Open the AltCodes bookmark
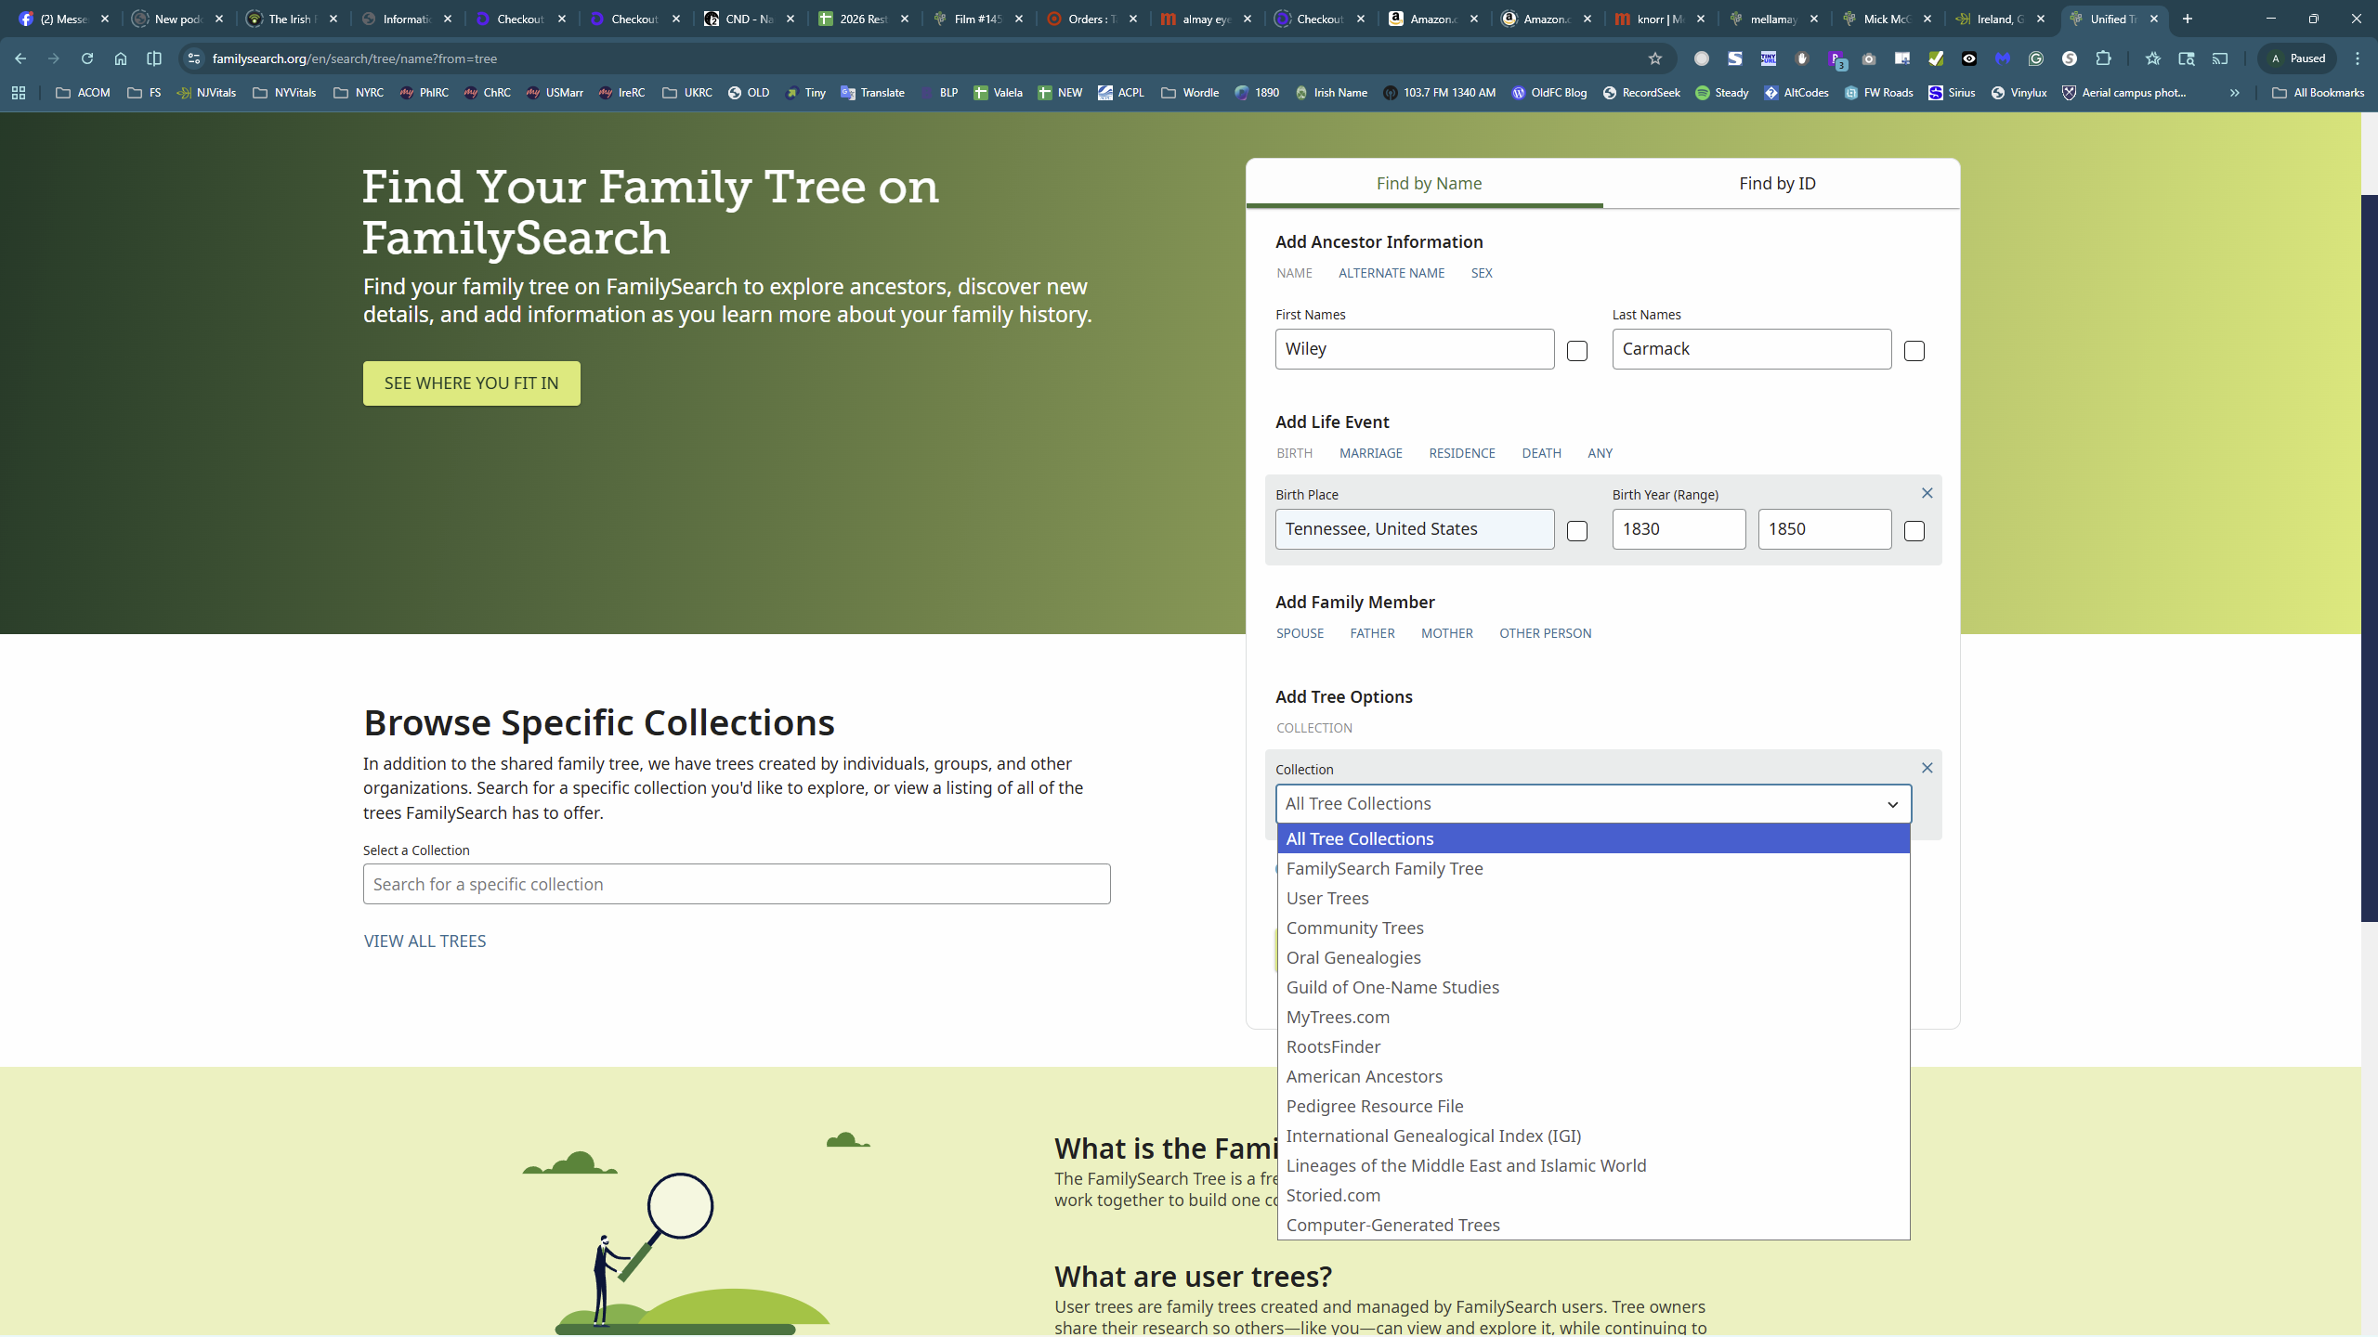 click(1797, 93)
